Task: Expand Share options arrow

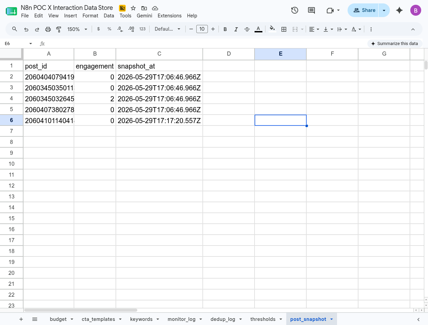Action: (x=384, y=10)
